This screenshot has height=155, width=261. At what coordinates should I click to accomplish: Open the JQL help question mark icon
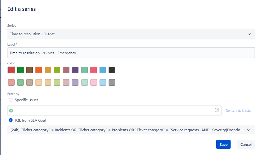217,110
